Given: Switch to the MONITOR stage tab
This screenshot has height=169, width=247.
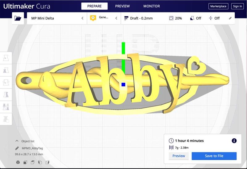Looking at the screenshot, I should point(152,6).
